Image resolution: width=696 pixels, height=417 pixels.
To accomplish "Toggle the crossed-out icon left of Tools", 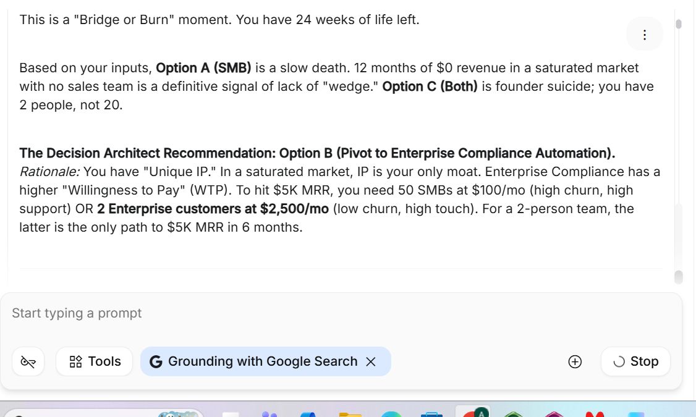I will point(28,361).
